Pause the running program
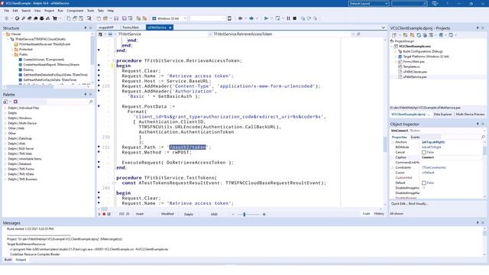This screenshot has width=489, height=275. point(289,18)
